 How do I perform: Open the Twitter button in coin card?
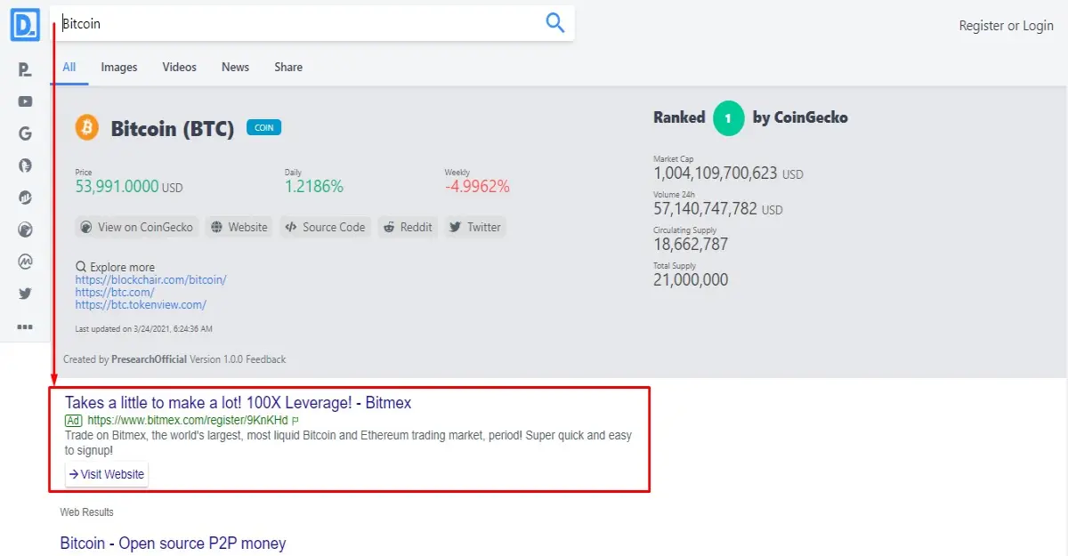[475, 227]
